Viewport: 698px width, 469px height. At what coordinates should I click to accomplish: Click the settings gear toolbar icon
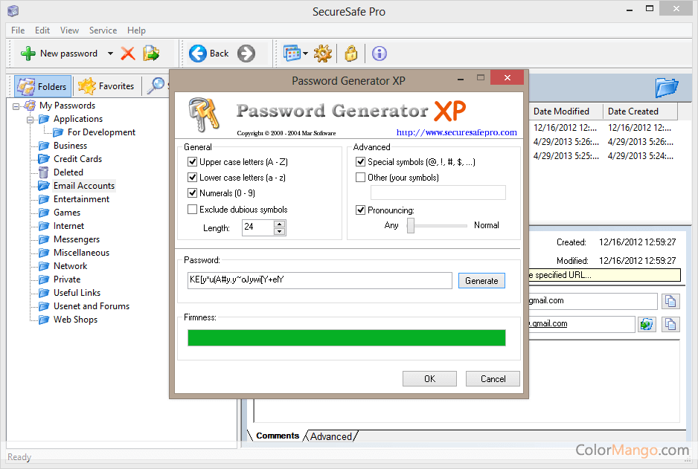pos(322,53)
